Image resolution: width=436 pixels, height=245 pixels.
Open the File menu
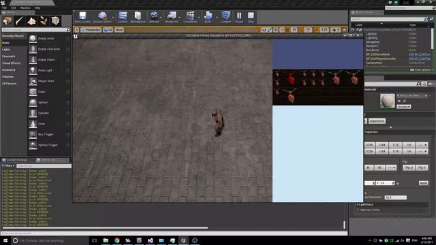(5, 7)
